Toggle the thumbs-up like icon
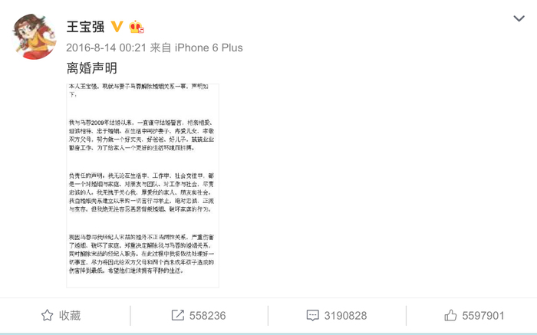Viewport: 537px width, 335px height. [x=450, y=315]
